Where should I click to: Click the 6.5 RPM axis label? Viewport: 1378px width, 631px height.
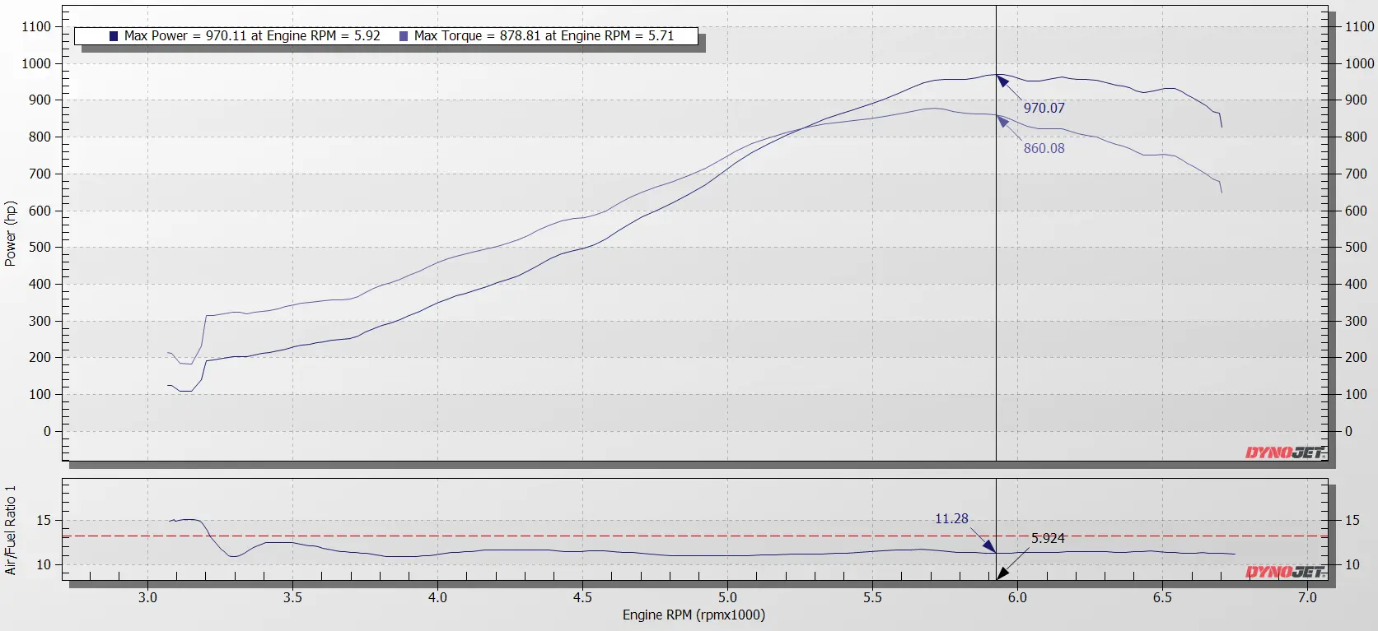coord(1162,597)
